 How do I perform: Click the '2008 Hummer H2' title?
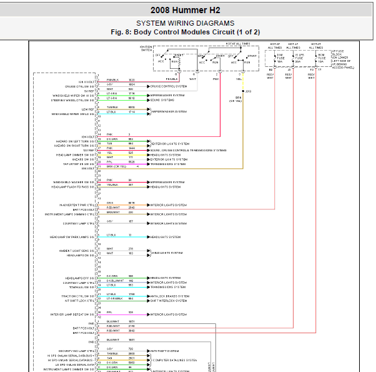185,11
